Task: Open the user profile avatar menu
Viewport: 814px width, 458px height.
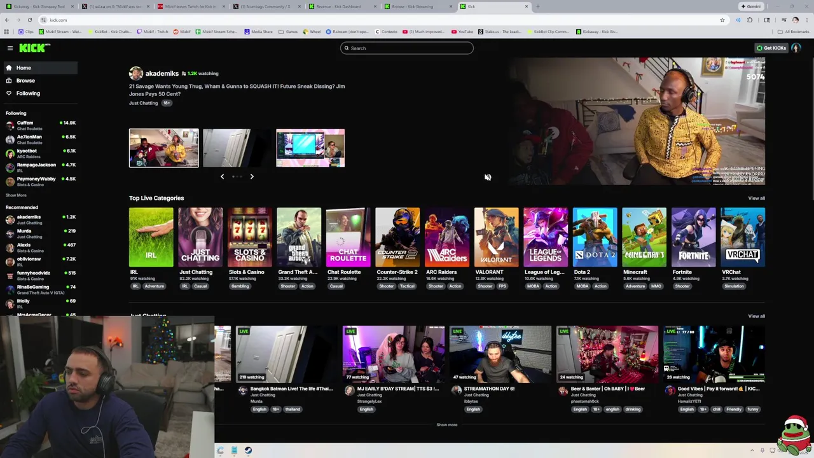Action: coord(796,48)
